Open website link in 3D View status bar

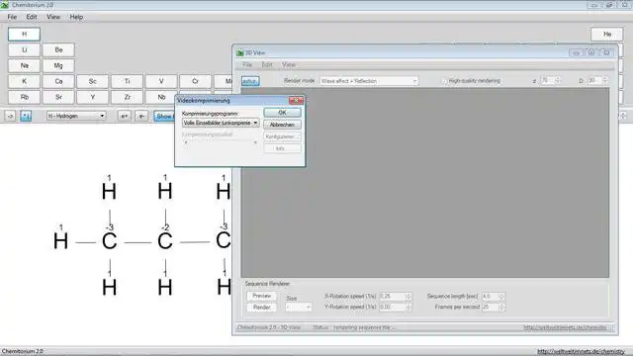[x=565, y=327]
